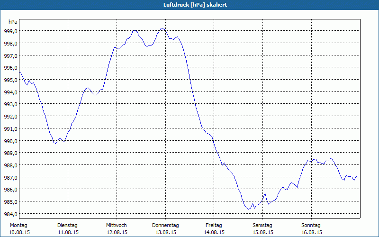
Task: Select the 987,0 pressure axis label
Action: (11, 177)
